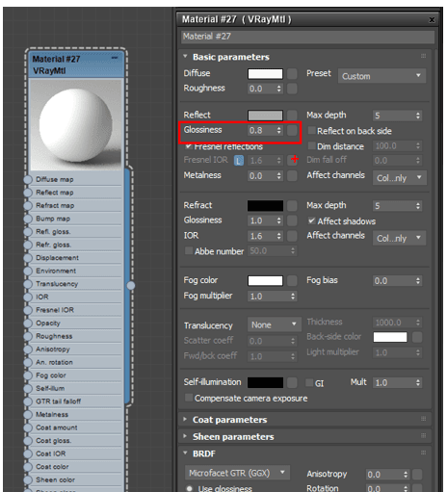The height and width of the screenshot is (492, 447).
Task: Click the Refract black color swatch
Action: 265,206
